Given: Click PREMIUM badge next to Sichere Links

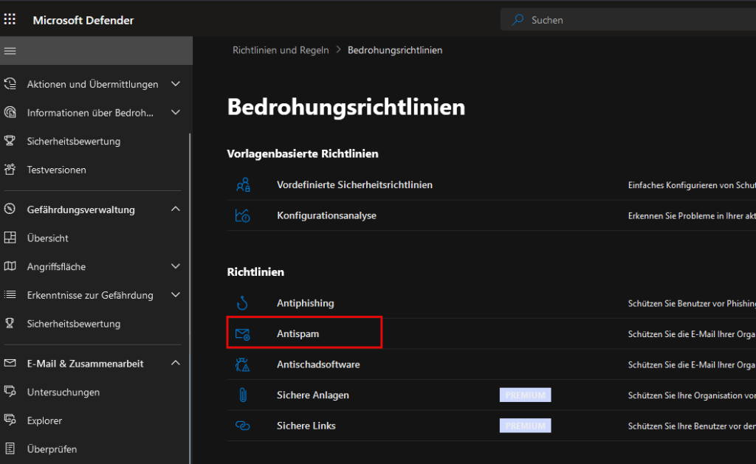Looking at the screenshot, I should (525, 426).
